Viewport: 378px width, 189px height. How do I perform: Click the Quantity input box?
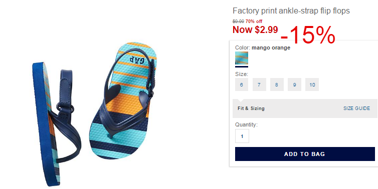(x=242, y=136)
